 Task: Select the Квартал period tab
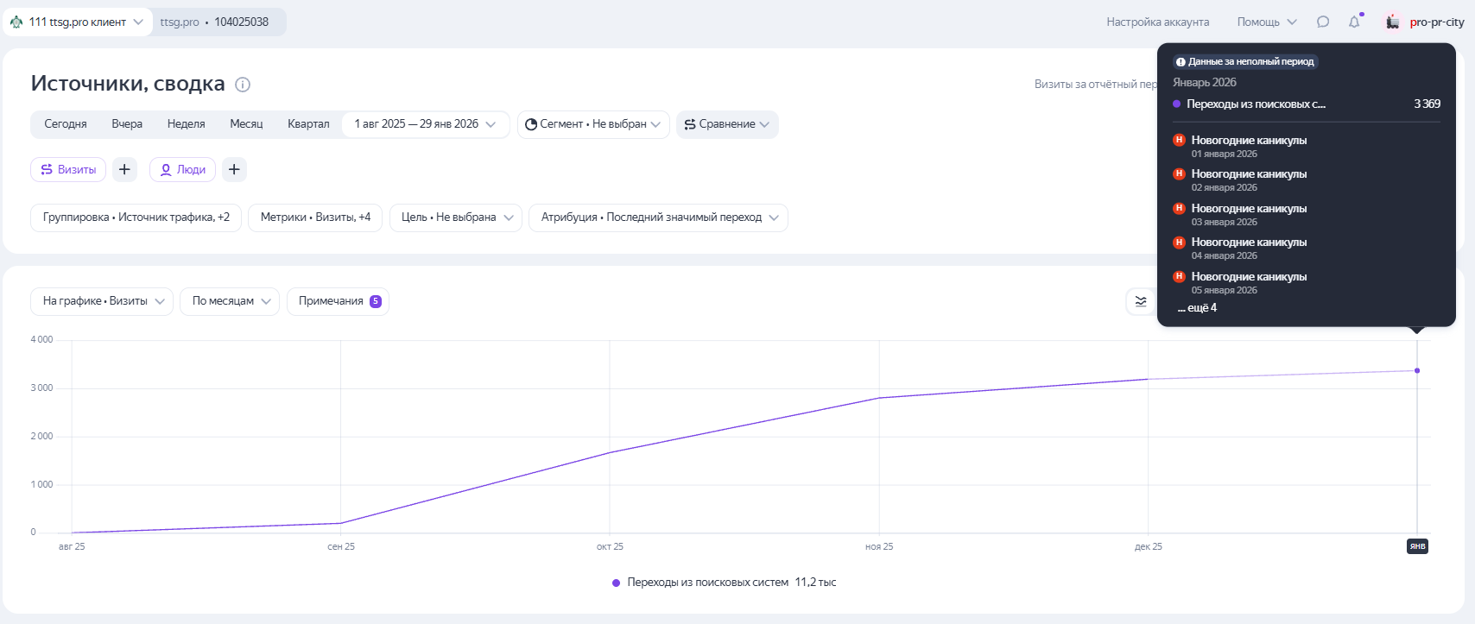point(308,124)
